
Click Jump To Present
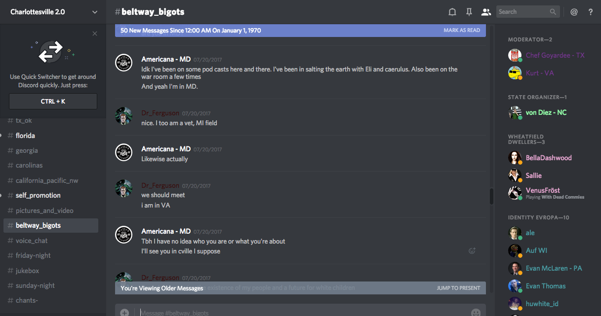pyautogui.click(x=458, y=288)
